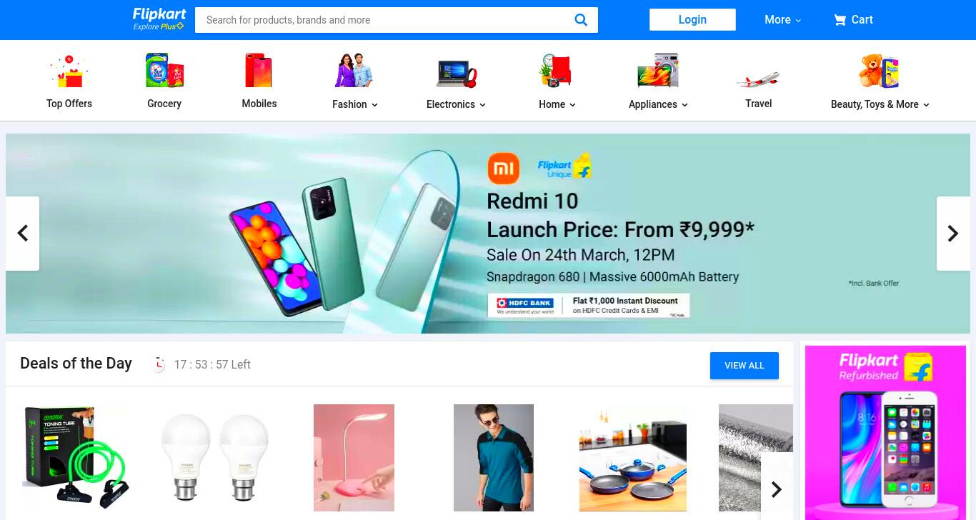Expand the More dropdown
Image resolution: width=976 pixels, height=520 pixels.
tap(782, 20)
